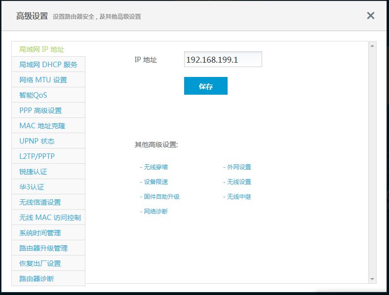Screen dimensions: 389x295
Task: Follow the 设备限速 link
Action: (156, 182)
